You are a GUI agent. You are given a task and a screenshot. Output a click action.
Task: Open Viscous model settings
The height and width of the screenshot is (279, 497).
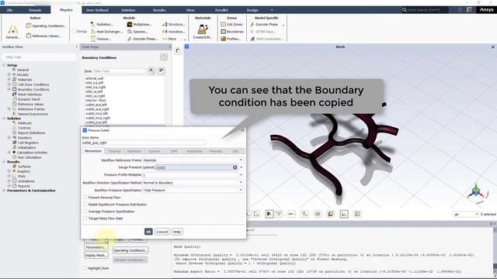click(101, 39)
